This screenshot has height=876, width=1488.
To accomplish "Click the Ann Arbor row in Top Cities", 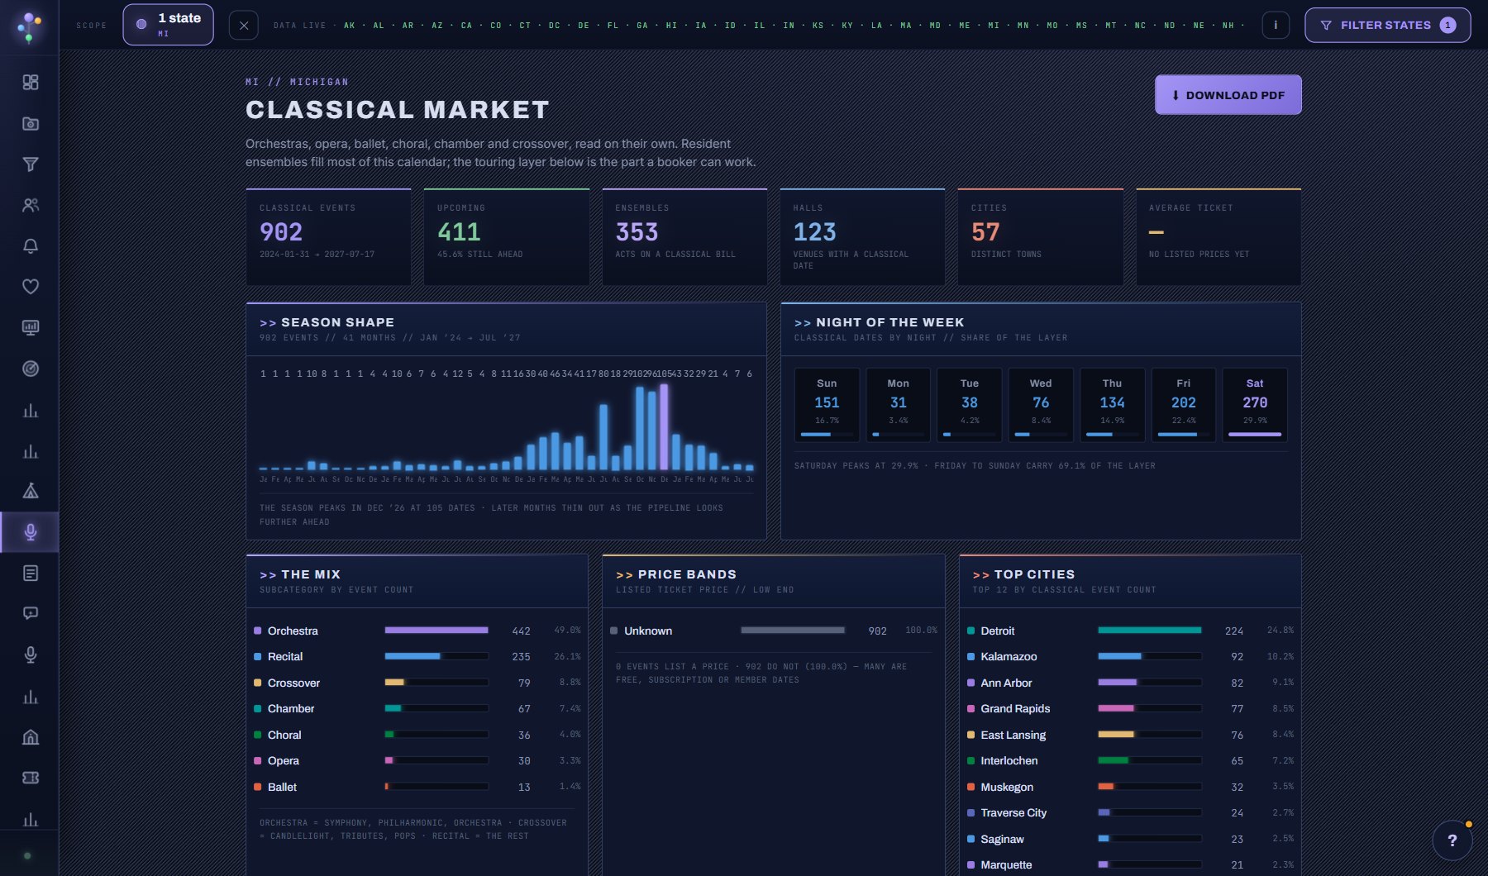I will click(1130, 683).
